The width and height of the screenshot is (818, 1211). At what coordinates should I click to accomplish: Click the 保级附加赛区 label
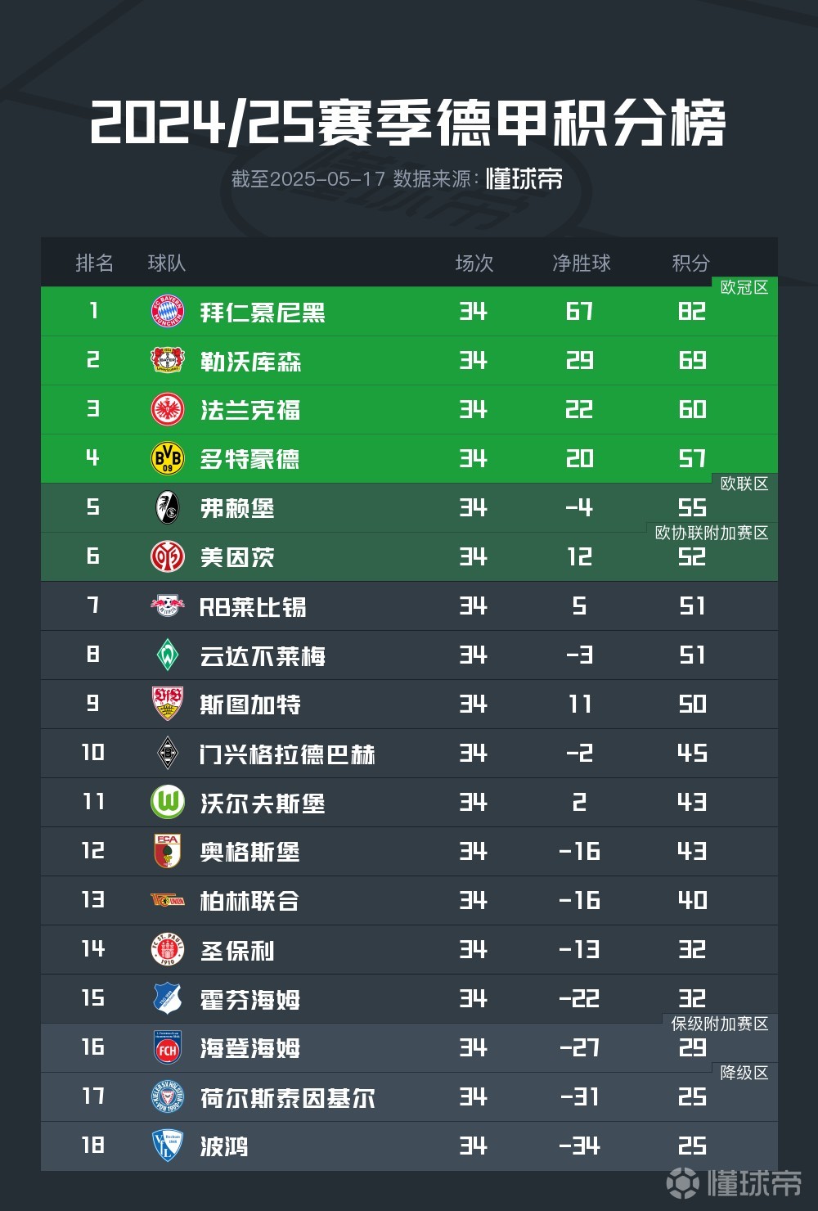point(719,1024)
